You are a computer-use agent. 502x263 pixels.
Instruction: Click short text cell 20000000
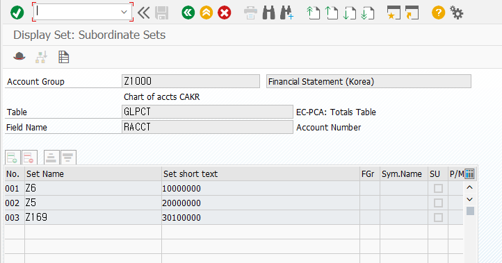coord(261,203)
